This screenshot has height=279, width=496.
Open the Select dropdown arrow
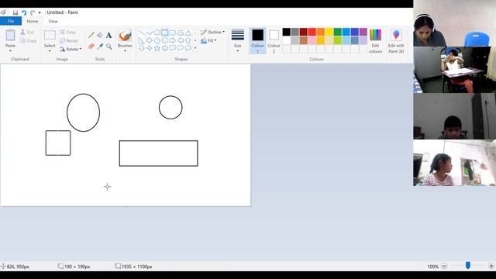coord(50,50)
